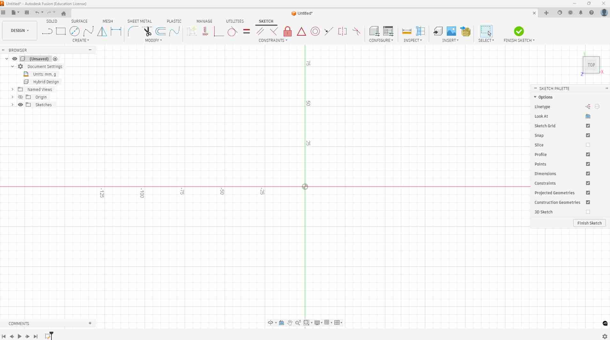Open the INSPECT dropdown menu
Screen dimensions: 610x340
(x=413, y=41)
